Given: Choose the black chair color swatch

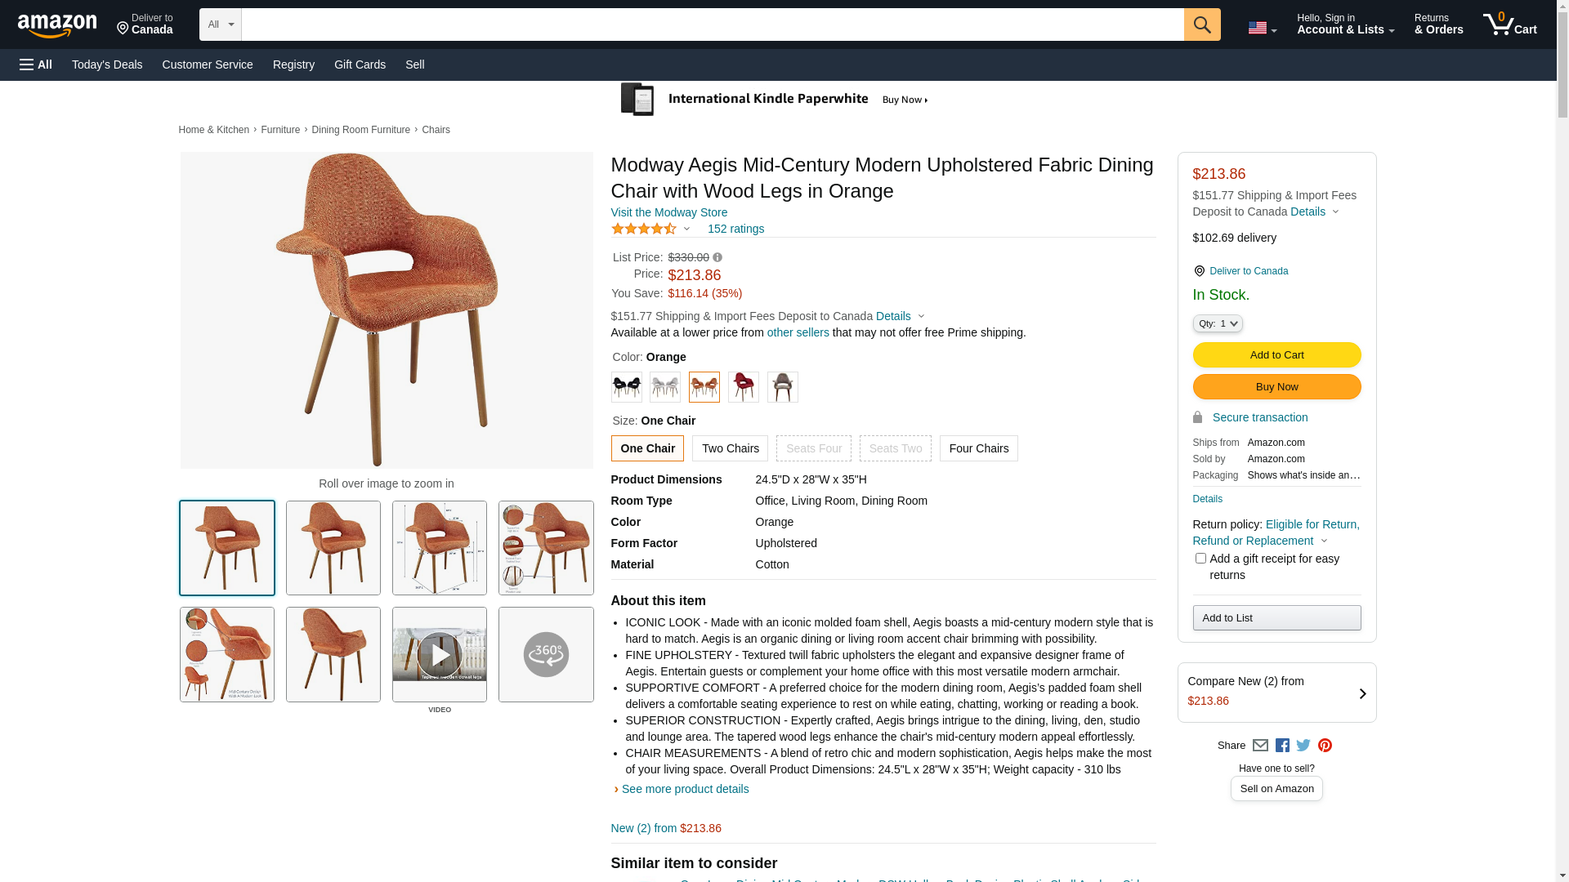Looking at the screenshot, I should (x=626, y=387).
